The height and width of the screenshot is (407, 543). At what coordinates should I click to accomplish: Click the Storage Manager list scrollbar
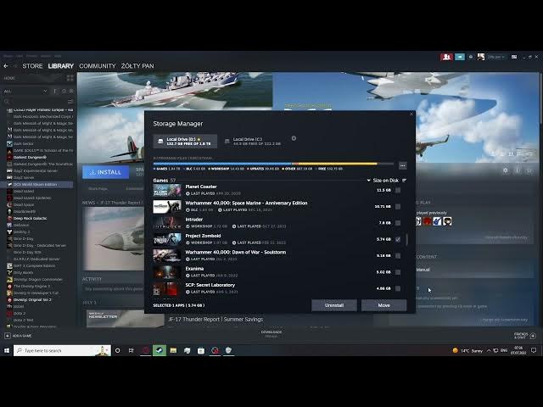tap(407, 239)
